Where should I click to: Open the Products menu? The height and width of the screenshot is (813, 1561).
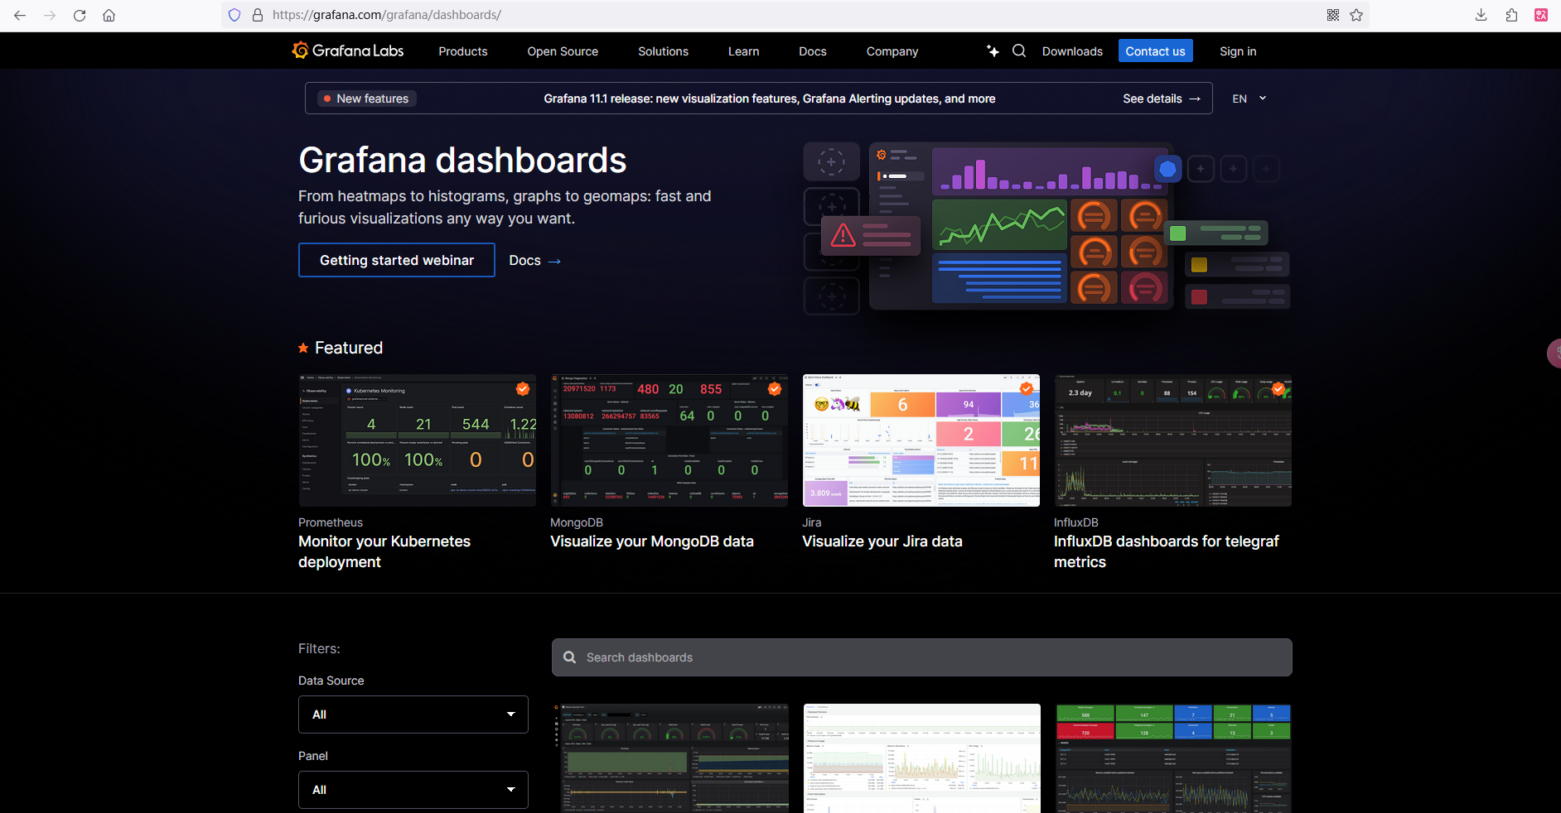462,51
